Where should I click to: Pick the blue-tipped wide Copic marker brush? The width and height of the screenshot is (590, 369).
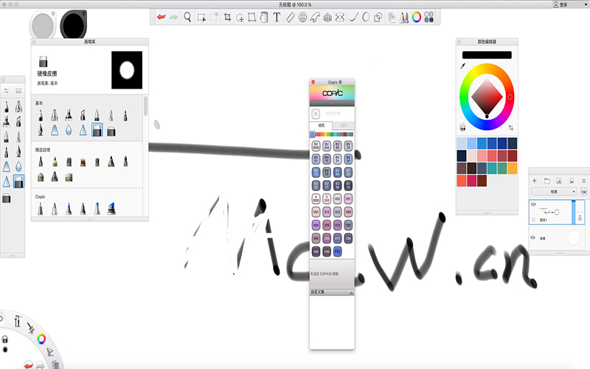click(111, 208)
